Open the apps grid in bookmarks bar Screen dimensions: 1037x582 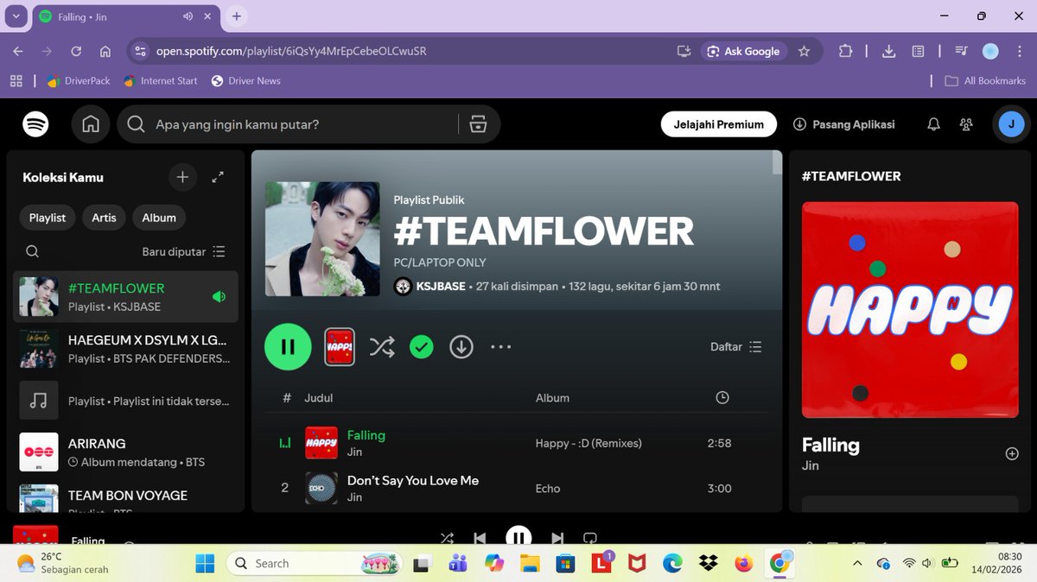pyautogui.click(x=16, y=80)
